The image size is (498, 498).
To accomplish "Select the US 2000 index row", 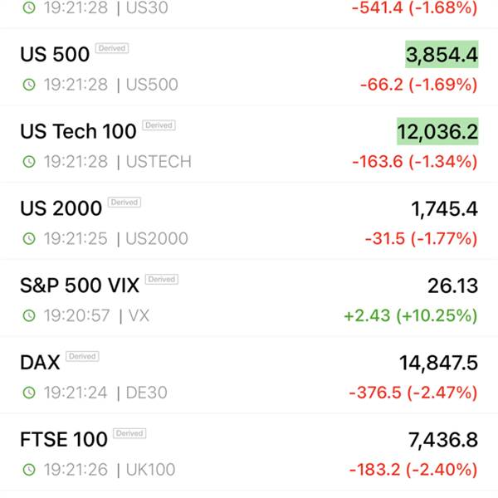I will point(249,222).
